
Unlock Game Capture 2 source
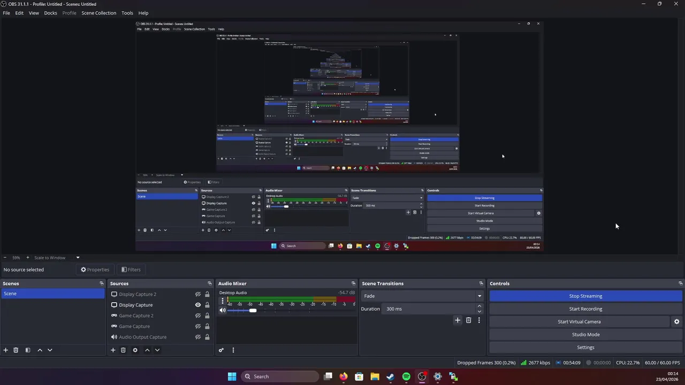point(207,315)
